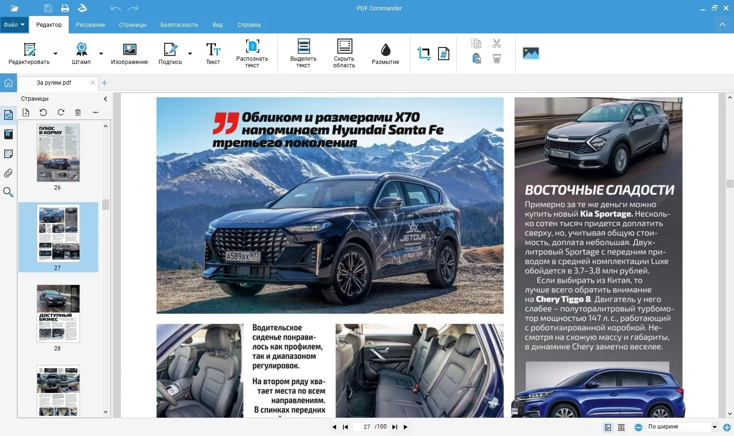Open the bookmarks panel in sidebar
Viewport: 734px width, 436px height.
click(8, 135)
